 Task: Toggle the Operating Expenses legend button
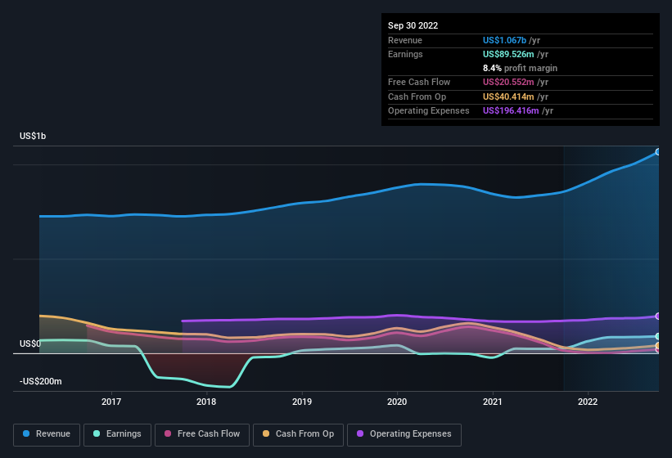pos(404,434)
